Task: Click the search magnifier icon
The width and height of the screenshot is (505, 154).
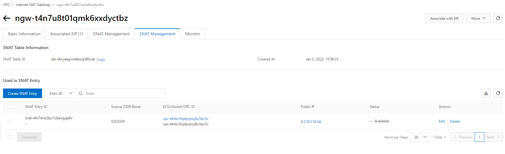Action: (x=81, y=94)
